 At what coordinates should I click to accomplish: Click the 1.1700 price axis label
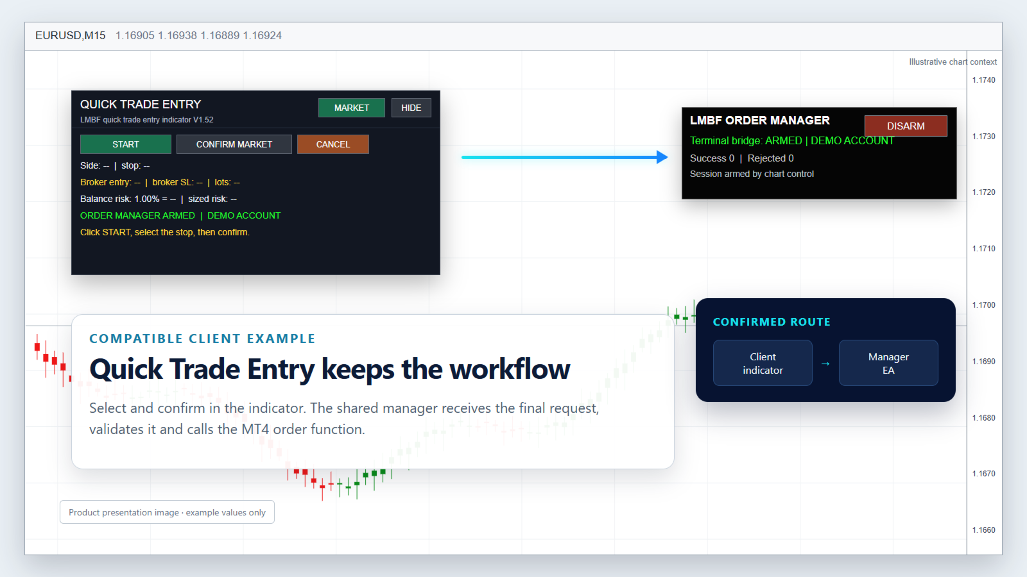pyautogui.click(x=984, y=305)
